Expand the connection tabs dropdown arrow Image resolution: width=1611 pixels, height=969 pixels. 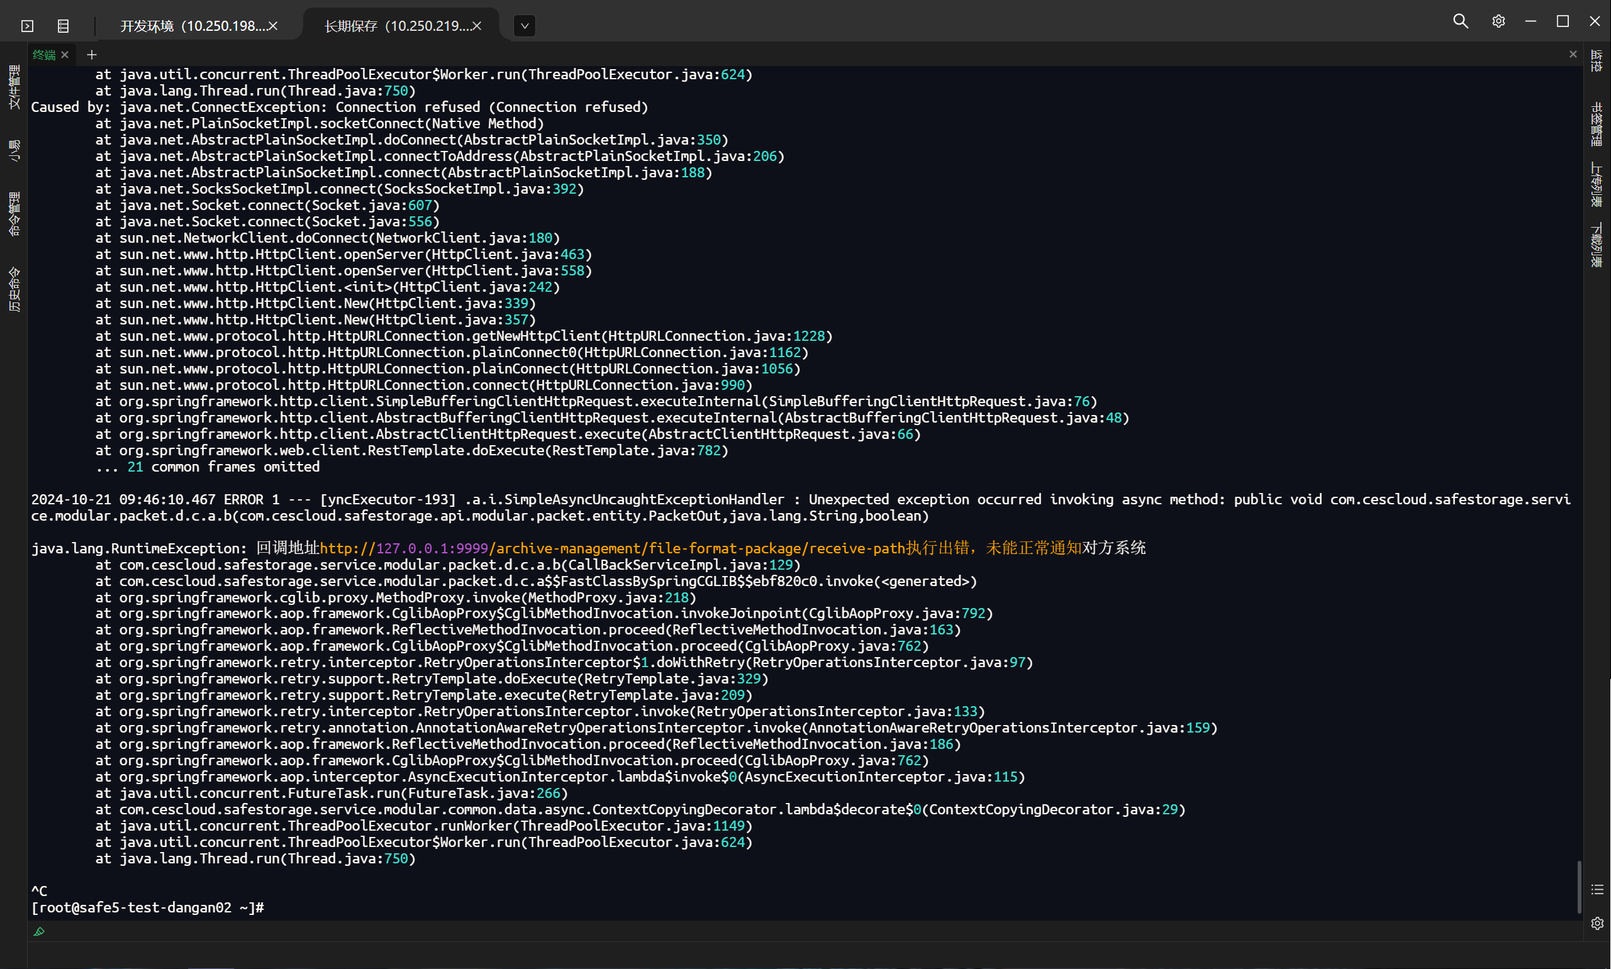click(x=525, y=26)
